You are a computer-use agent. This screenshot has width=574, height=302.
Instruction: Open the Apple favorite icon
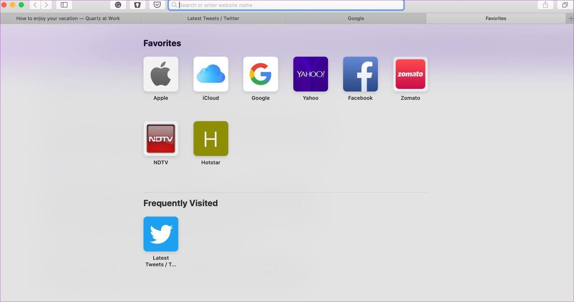pyautogui.click(x=161, y=74)
